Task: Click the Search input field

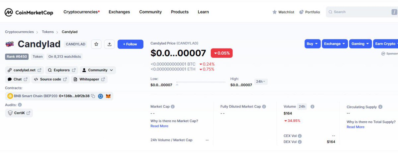Action: [x=362, y=12]
